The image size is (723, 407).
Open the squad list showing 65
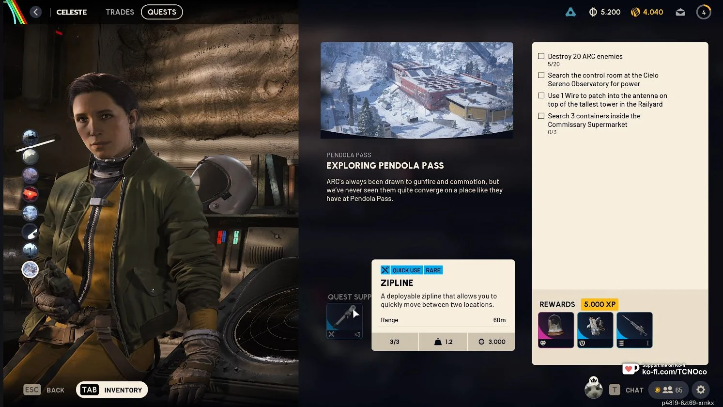click(x=669, y=390)
